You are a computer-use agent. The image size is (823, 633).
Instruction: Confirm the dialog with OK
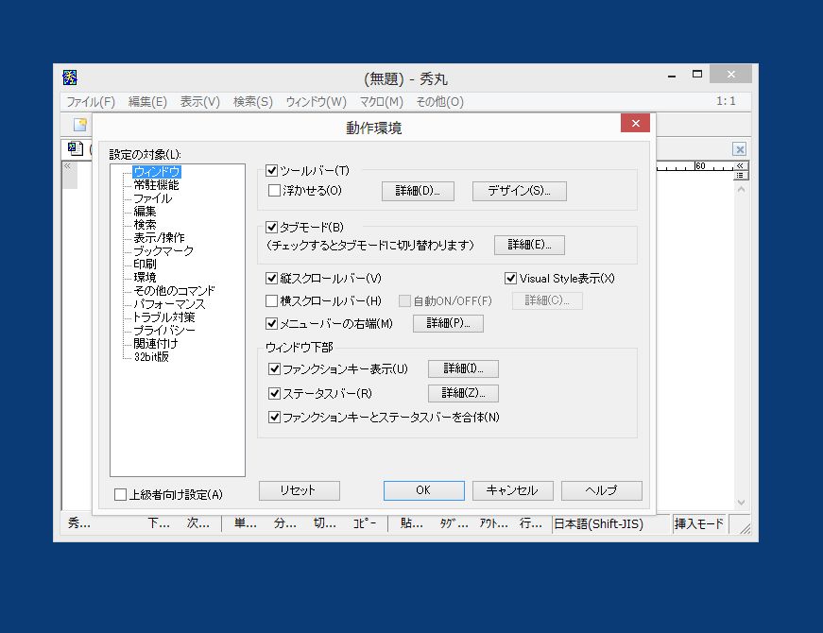click(x=423, y=490)
